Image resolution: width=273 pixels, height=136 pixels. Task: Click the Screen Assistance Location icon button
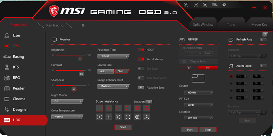149,102
